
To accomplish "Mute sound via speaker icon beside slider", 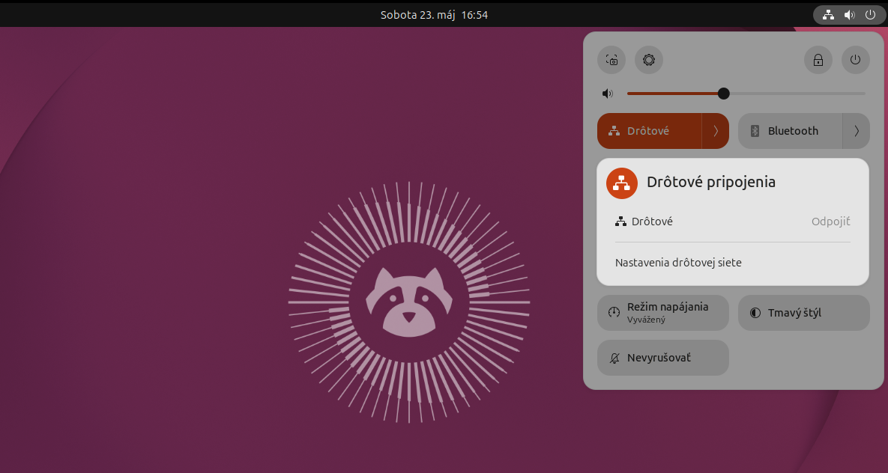I will click(x=608, y=94).
